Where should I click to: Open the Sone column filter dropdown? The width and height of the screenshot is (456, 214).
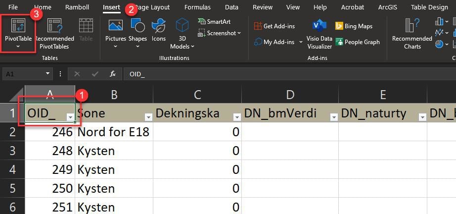(x=147, y=117)
